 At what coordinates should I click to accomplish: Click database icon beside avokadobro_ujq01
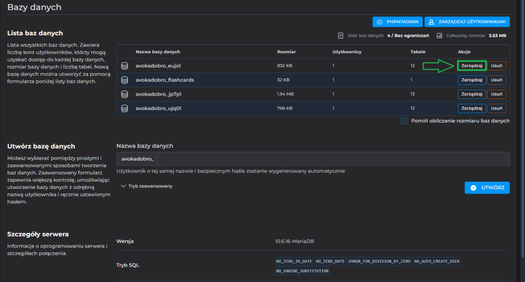(x=124, y=109)
